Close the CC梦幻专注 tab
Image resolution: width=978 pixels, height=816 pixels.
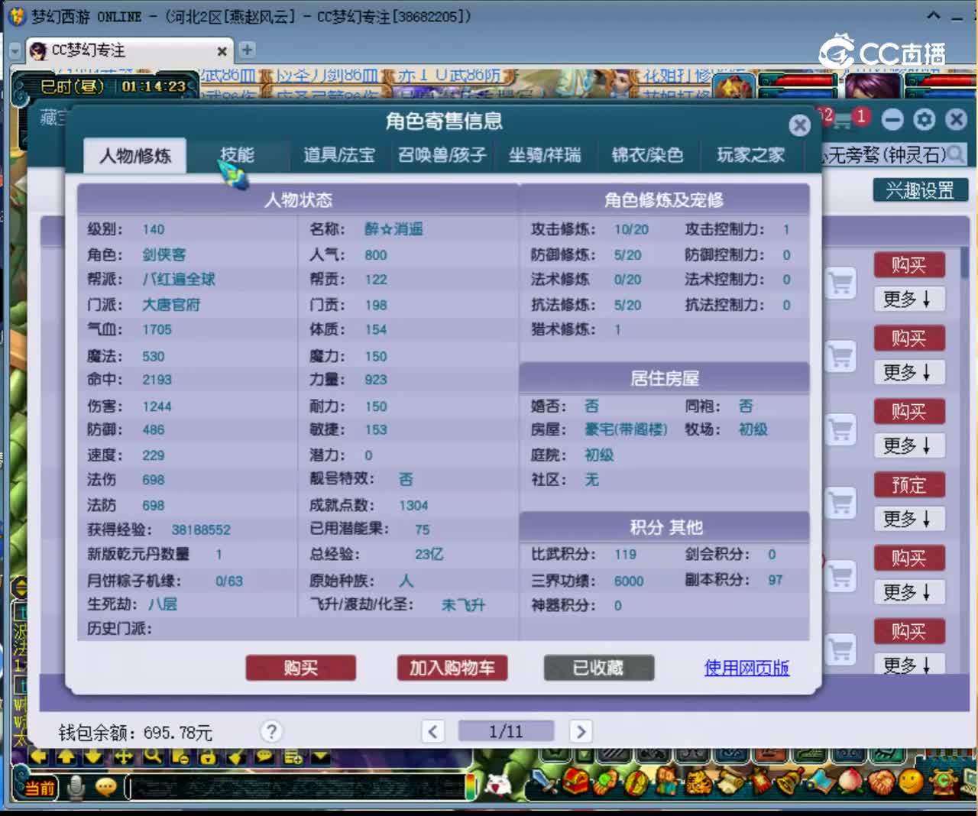(222, 51)
